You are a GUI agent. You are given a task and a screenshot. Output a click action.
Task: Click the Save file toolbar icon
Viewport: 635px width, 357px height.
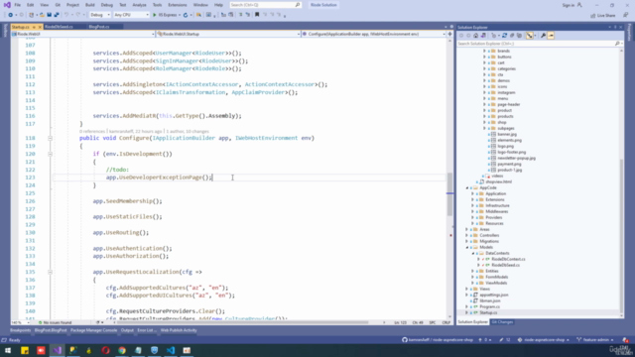(49, 15)
